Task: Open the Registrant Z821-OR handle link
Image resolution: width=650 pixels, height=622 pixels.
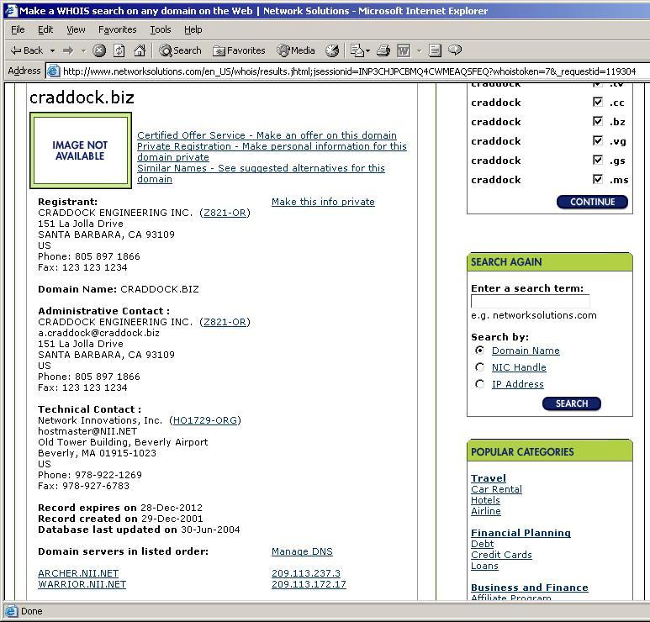Action: pyautogui.click(x=225, y=213)
